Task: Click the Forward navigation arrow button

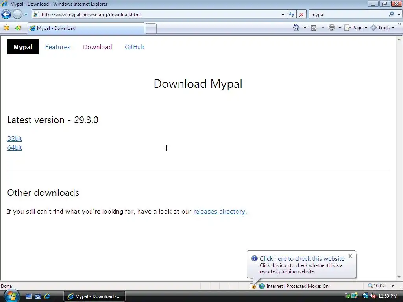Action: click(x=17, y=15)
